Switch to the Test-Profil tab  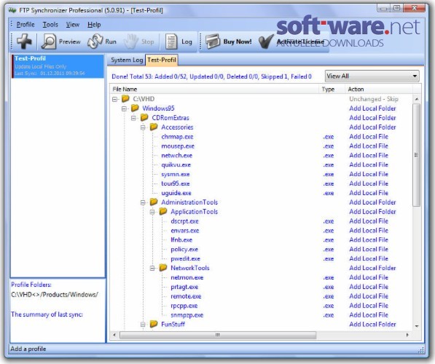tap(162, 60)
